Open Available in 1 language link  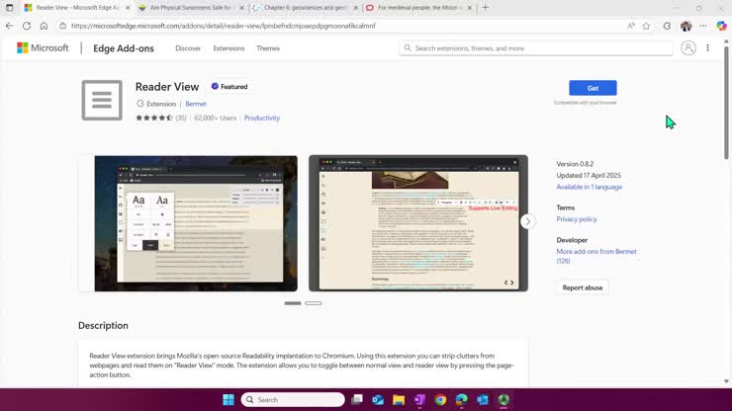(590, 187)
